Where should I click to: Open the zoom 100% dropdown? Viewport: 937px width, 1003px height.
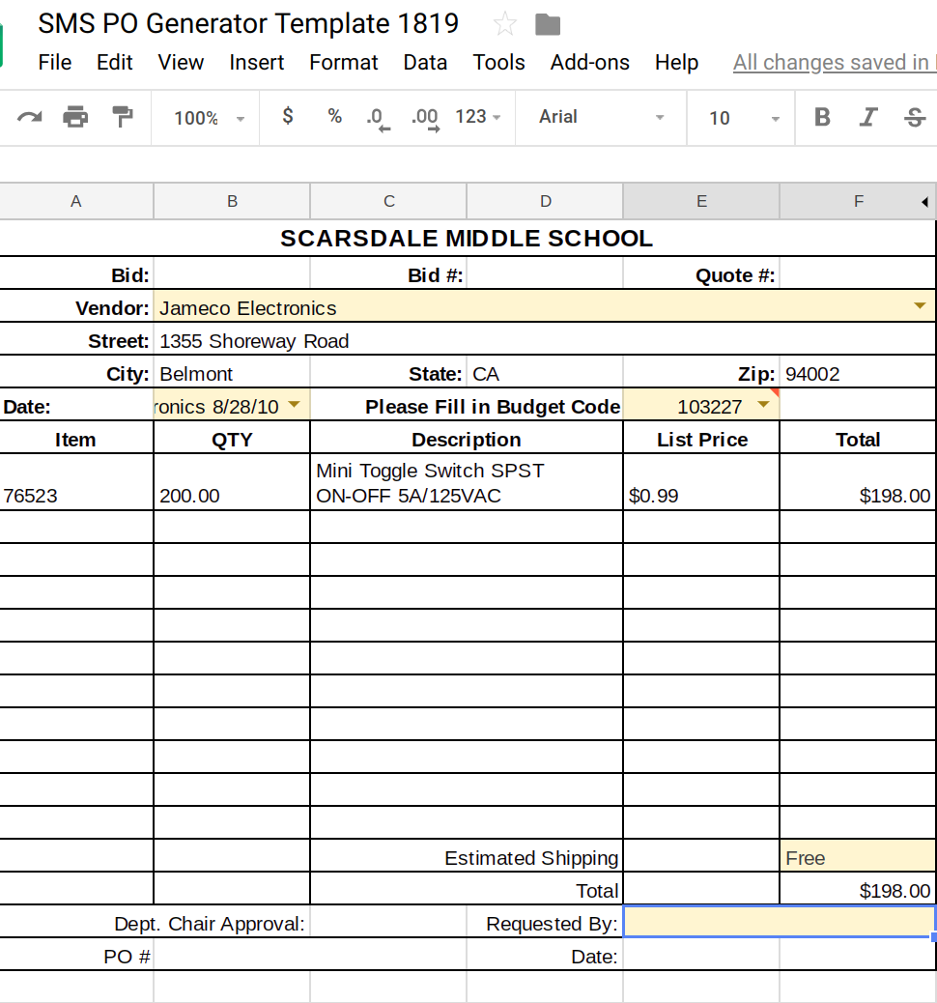pyautogui.click(x=210, y=118)
